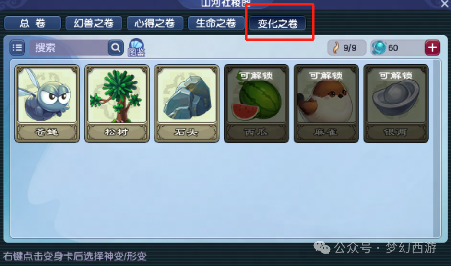This screenshot has width=451, height=266.
Task: Select the 松树 pine tree card
Action: (x=117, y=104)
